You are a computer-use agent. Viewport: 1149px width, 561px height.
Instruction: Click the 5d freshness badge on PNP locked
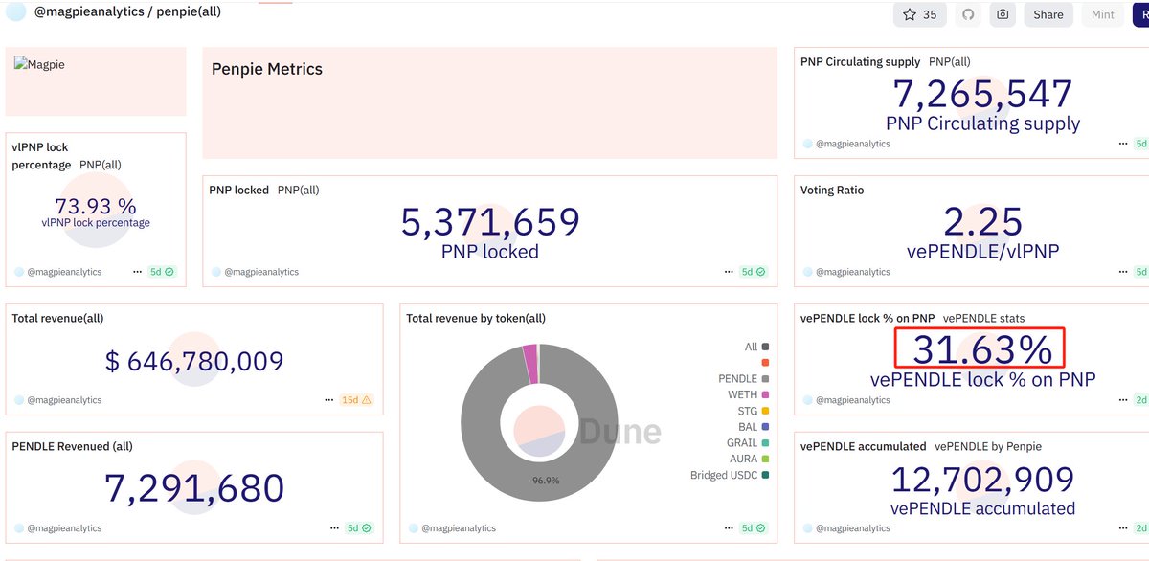pyautogui.click(x=753, y=272)
